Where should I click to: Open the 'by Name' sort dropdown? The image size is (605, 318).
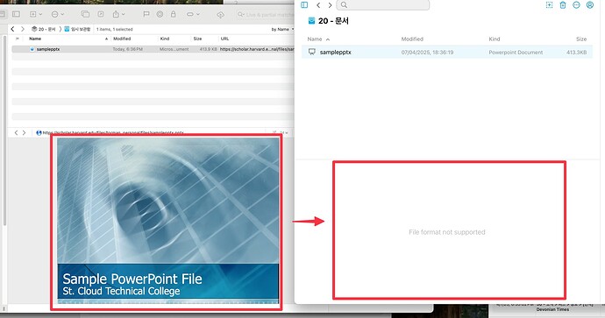pyautogui.click(x=282, y=29)
